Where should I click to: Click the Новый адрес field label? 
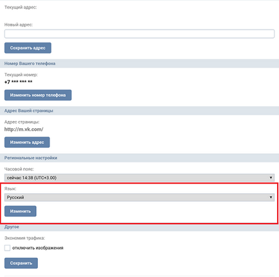point(19,24)
